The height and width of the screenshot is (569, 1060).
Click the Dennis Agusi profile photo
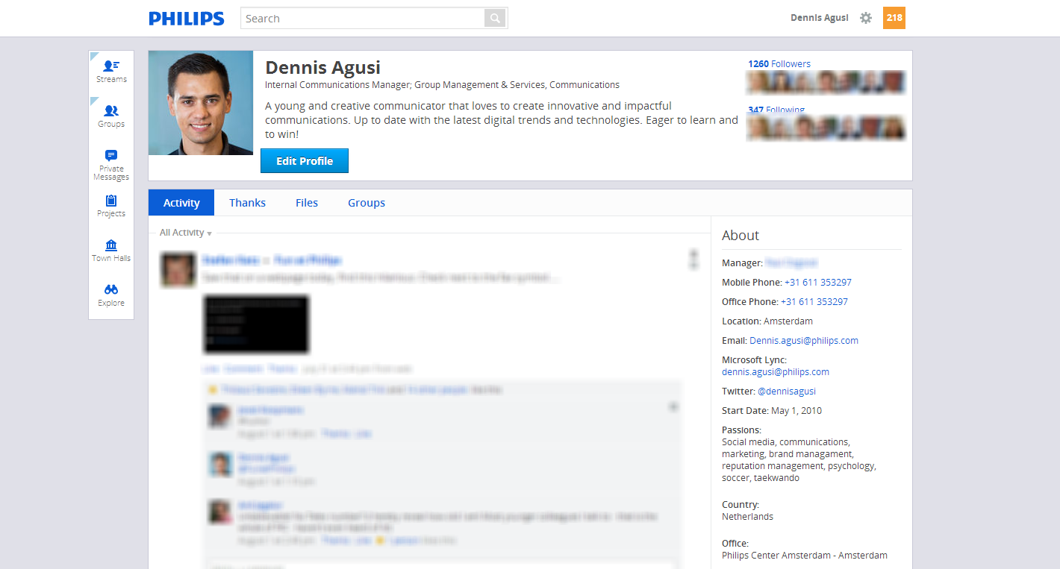coord(201,103)
